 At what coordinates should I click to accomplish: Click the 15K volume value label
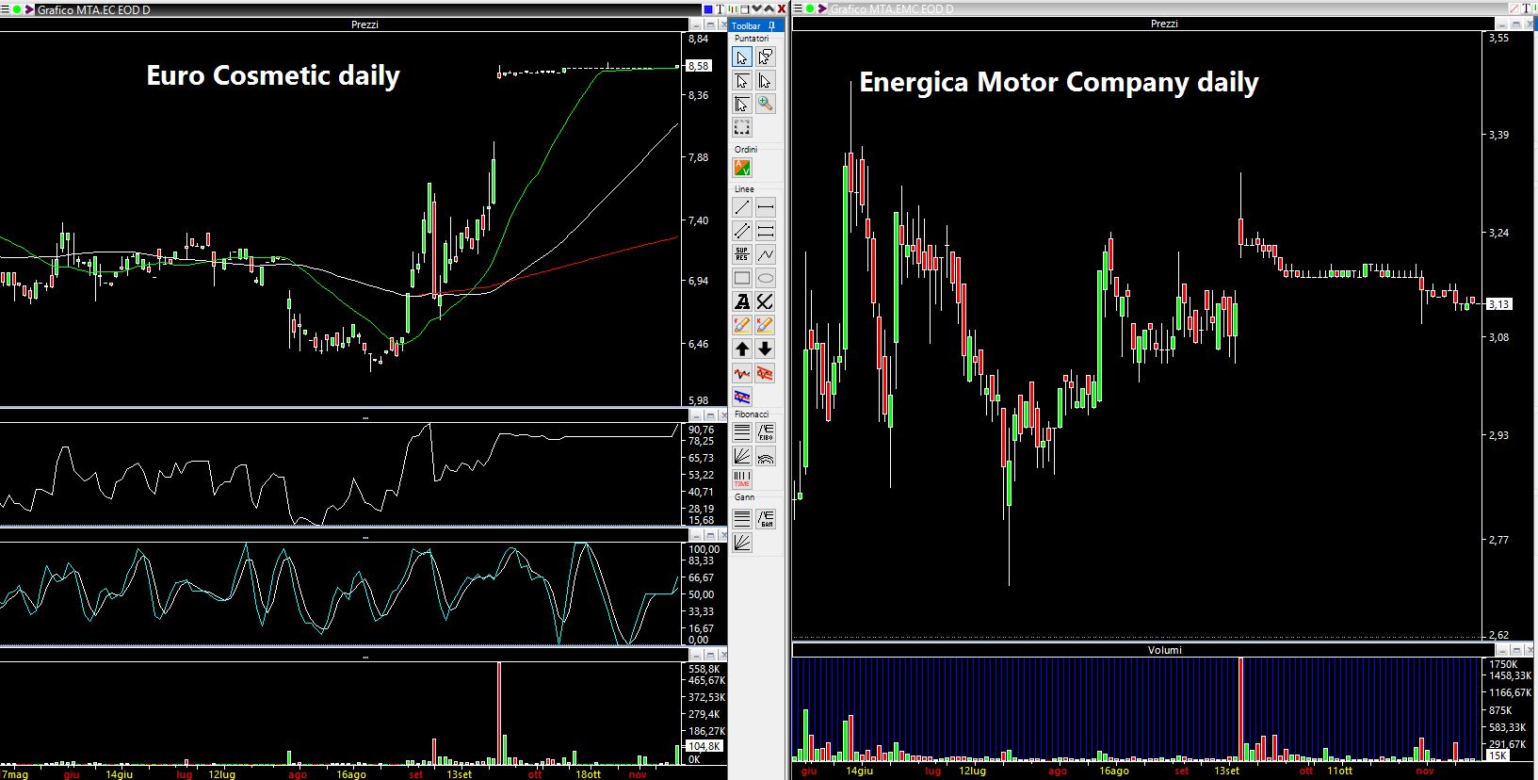click(x=1498, y=756)
